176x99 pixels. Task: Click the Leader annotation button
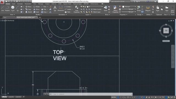68,9
